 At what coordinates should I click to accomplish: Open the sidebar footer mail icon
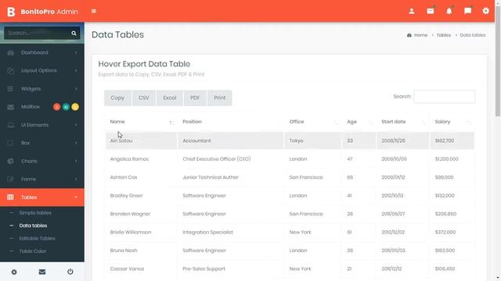(42, 272)
